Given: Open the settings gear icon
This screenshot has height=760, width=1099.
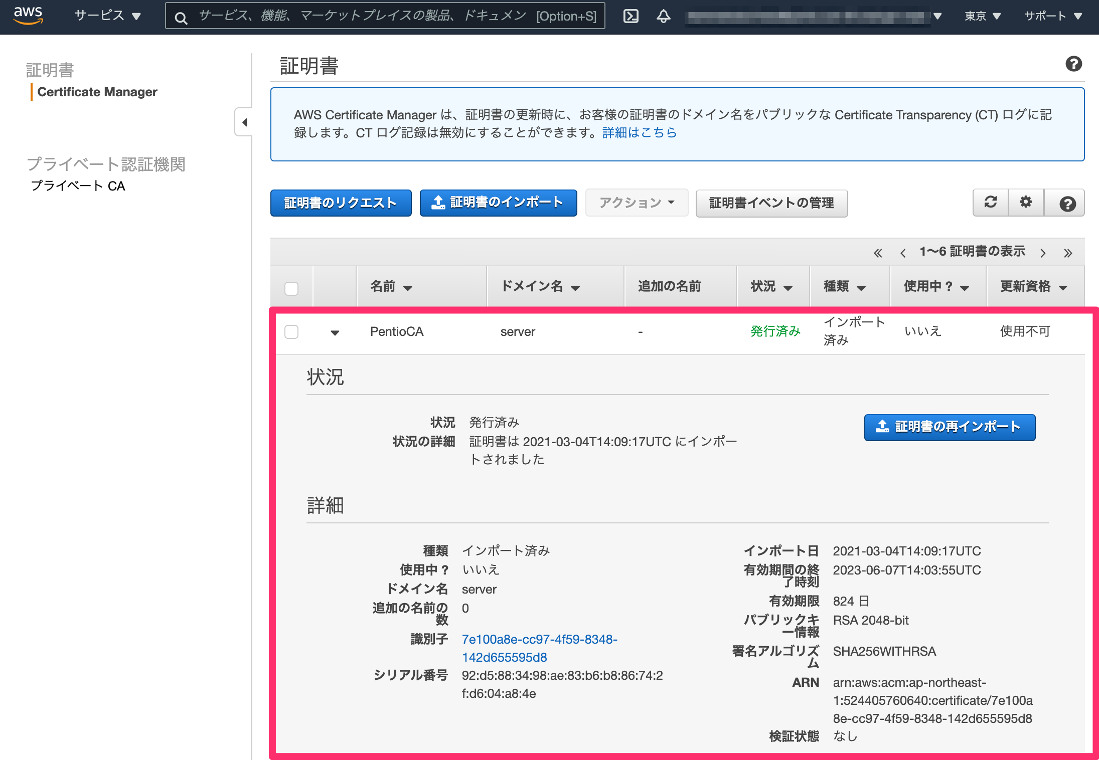Looking at the screenshot, I should coord(1026,203).
